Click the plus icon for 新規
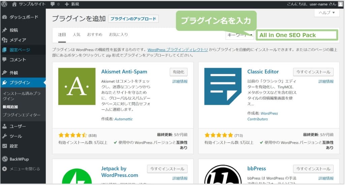The width and height of the screenshot is (345, 185). (x=67, y=4)
